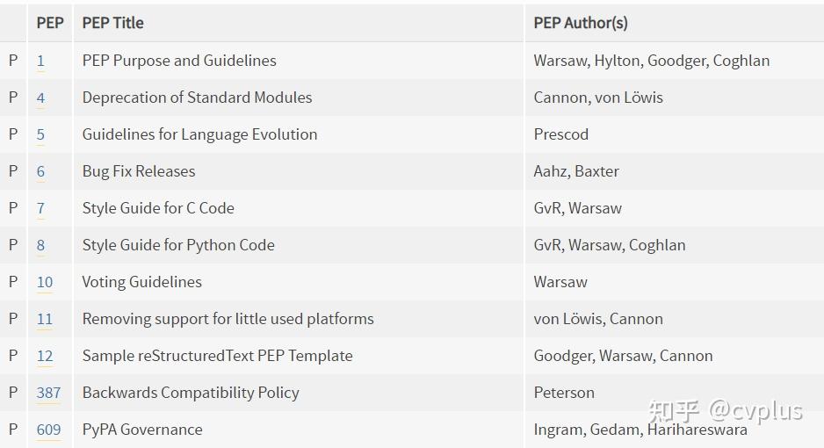
Task: Open the PEP 1 link
Action: (x=40, y=61)
